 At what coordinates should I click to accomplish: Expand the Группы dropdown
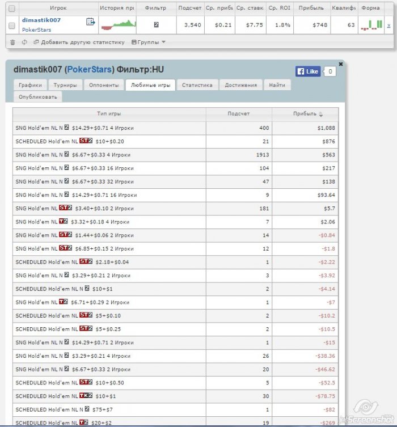coord(149,42)
